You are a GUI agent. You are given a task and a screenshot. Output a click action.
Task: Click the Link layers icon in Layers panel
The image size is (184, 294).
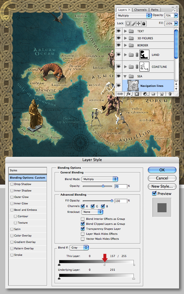click(120, 94)
